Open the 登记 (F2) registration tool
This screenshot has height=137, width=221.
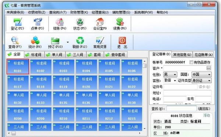pos(17,24)
